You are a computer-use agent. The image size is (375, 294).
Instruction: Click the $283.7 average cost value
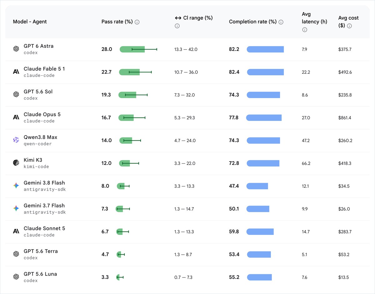tap(345, 232)
